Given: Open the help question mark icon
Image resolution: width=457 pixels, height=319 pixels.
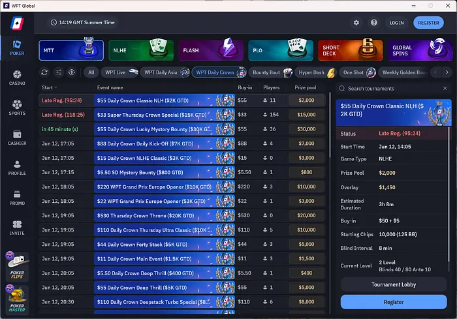Looking at the screenshot, I should [x=374, y=23].
